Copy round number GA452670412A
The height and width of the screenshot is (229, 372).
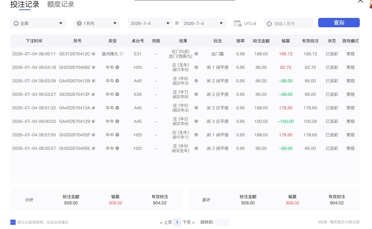pos(94,108)
